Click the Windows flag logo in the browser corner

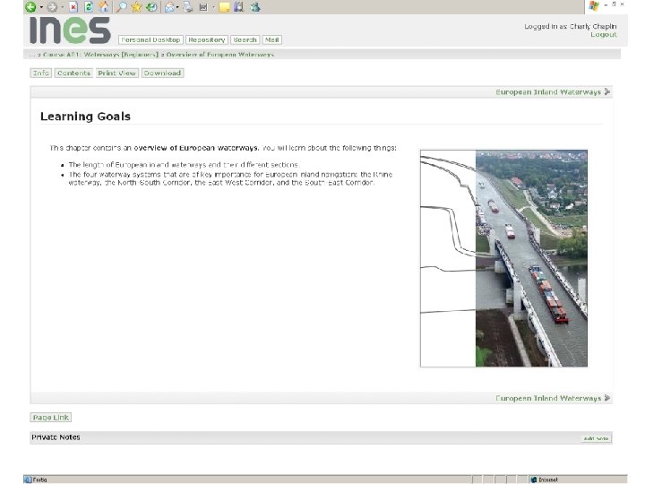(594, 6)
